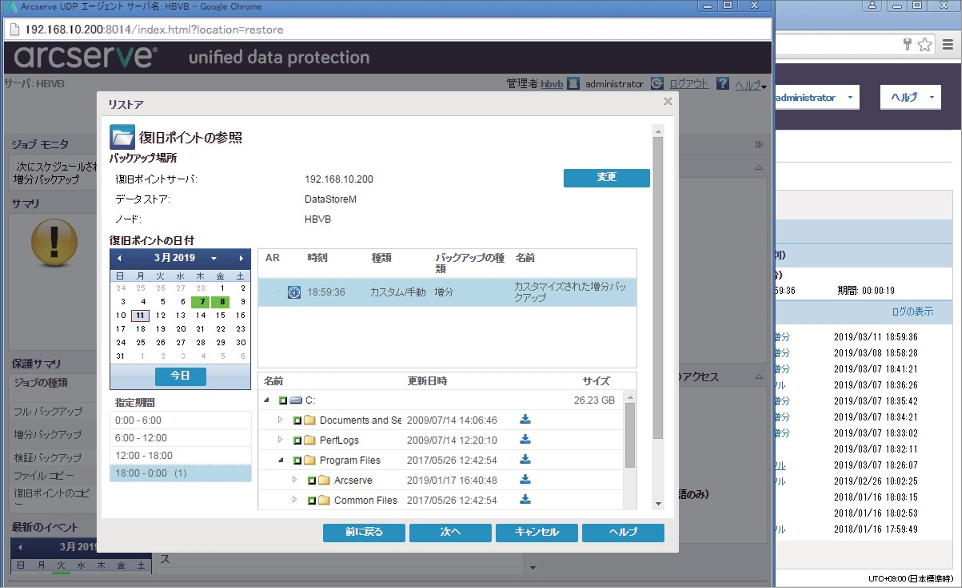Click the page icon in the address bar

(15, 29)
